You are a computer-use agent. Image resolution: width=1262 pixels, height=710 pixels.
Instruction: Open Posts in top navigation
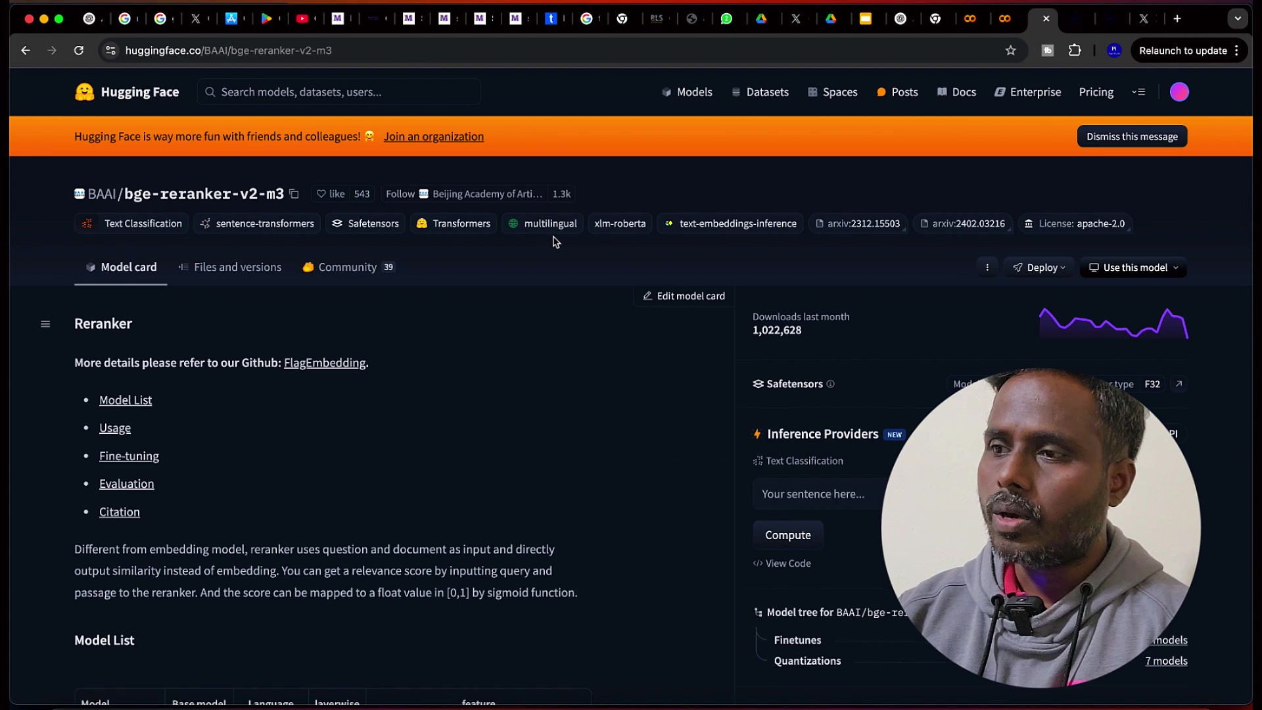[897, 92]
